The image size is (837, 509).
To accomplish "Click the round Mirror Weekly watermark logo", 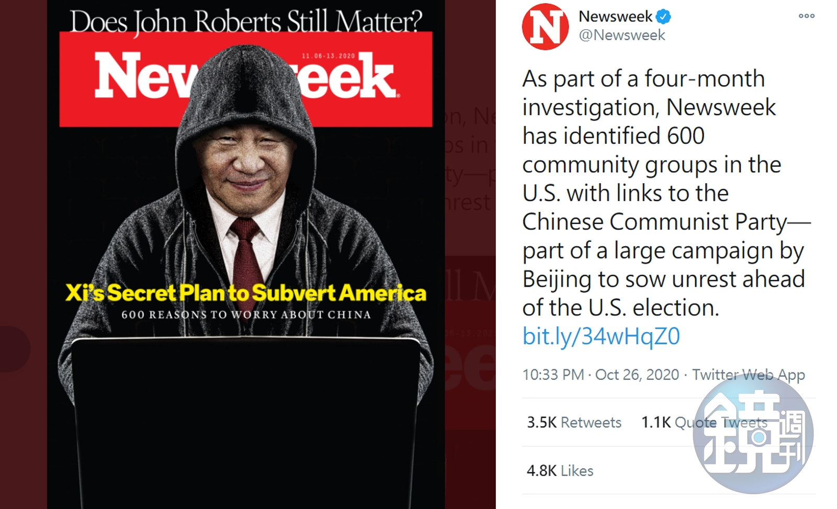I will (753, 434).
